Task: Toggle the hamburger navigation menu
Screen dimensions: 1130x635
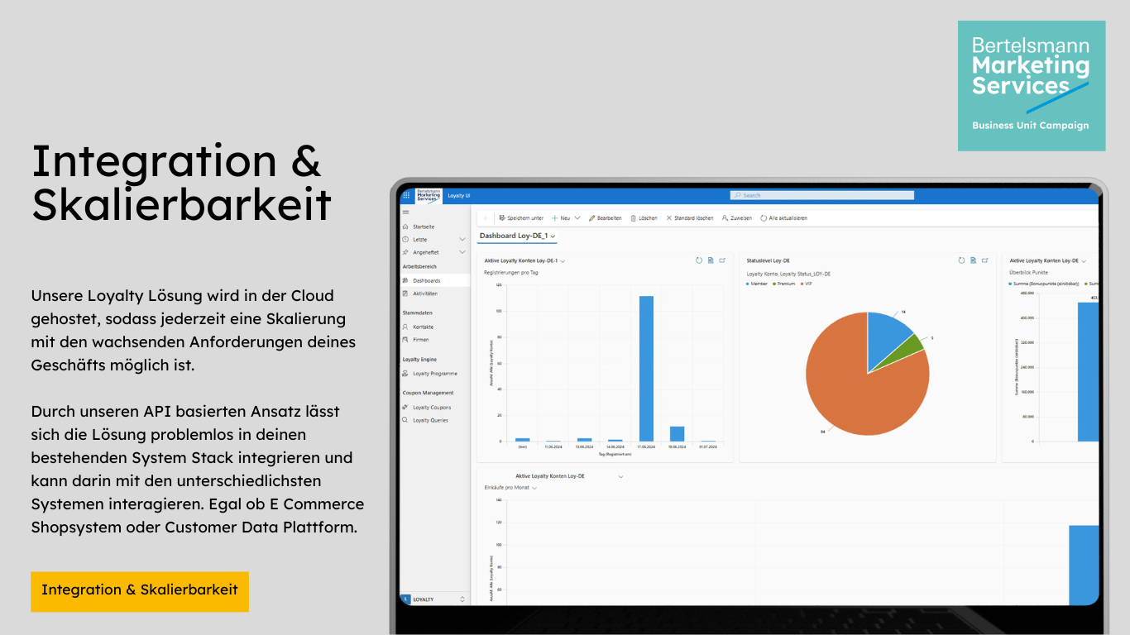Action: point(405,212)
